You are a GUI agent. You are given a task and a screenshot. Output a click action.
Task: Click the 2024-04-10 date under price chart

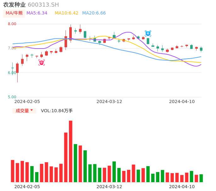182,102
